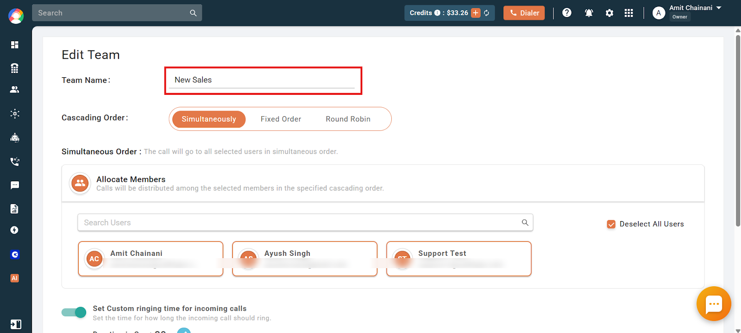
Task: Deselect the Amit Chainani member card
Action: (151, 259)
